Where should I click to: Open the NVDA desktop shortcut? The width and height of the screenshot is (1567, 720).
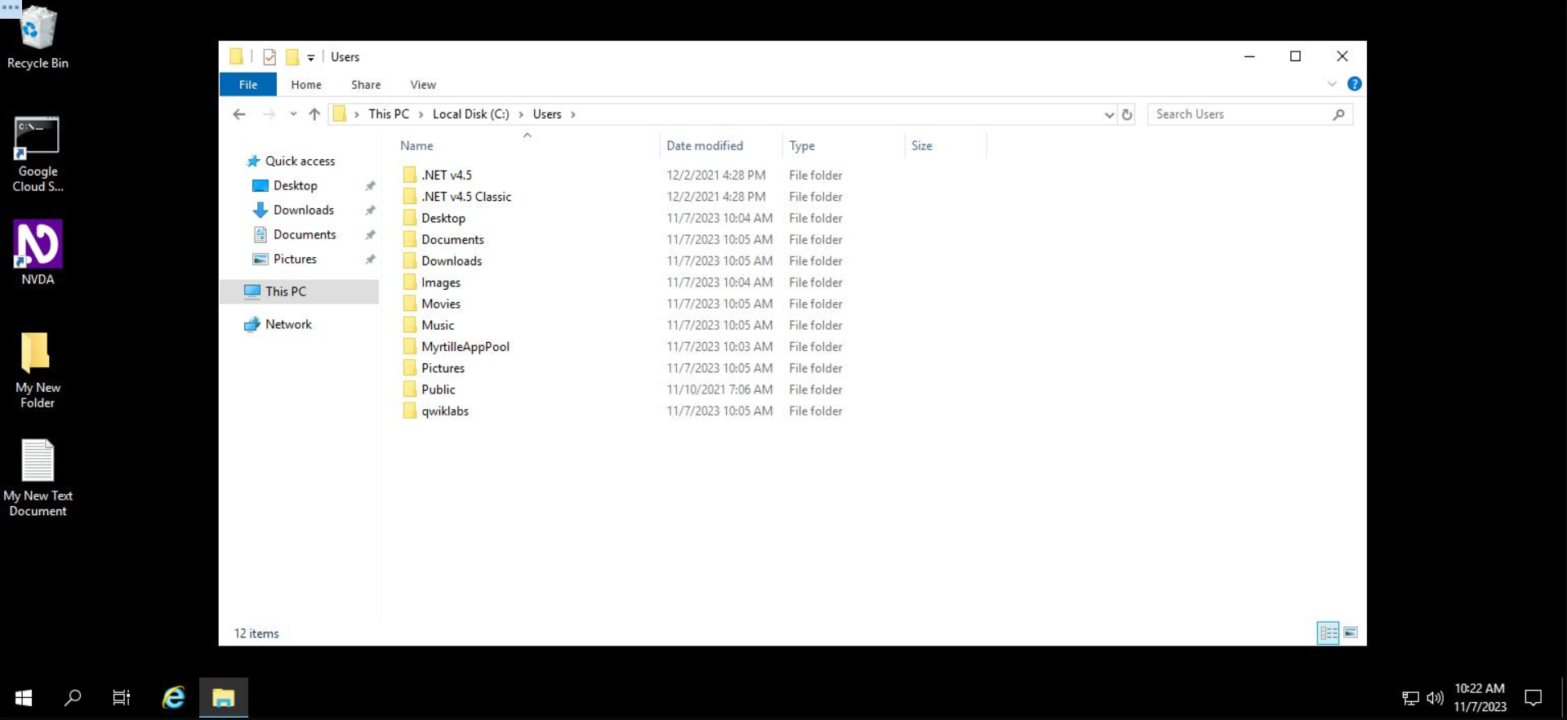(38, 252)
